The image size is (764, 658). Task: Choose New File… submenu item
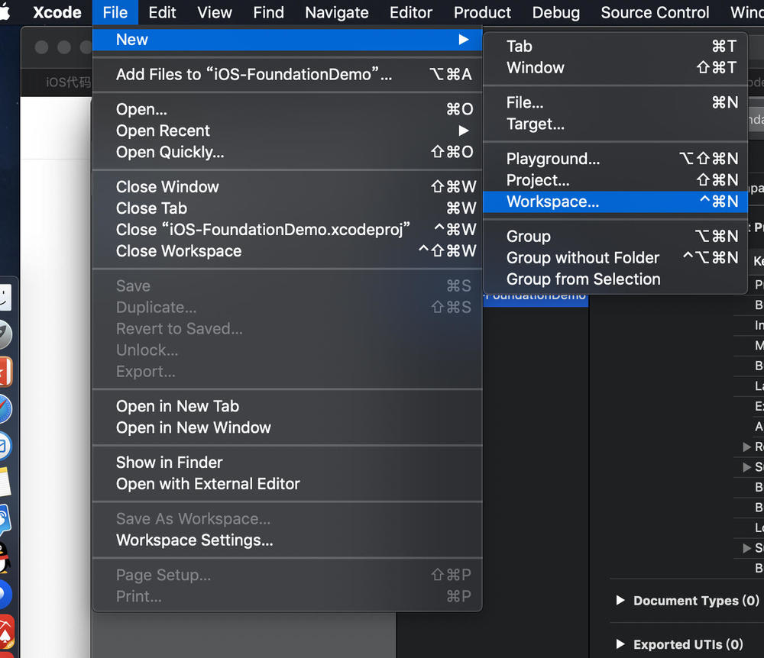point(615,103)
